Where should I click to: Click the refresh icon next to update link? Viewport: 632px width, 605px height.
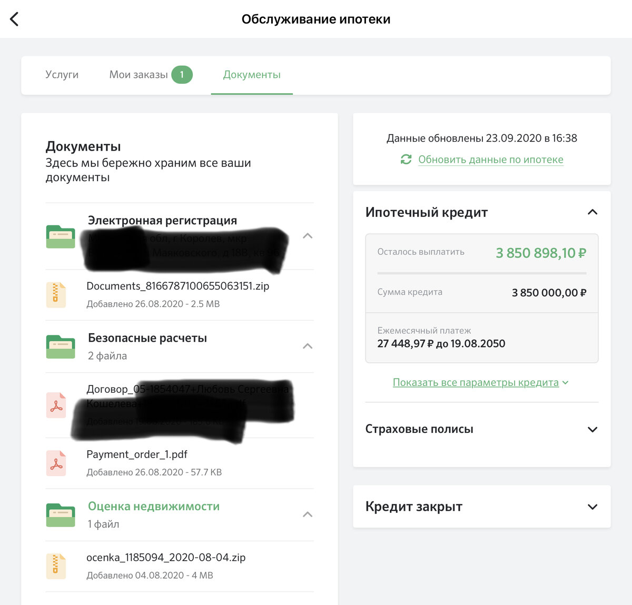406,159
